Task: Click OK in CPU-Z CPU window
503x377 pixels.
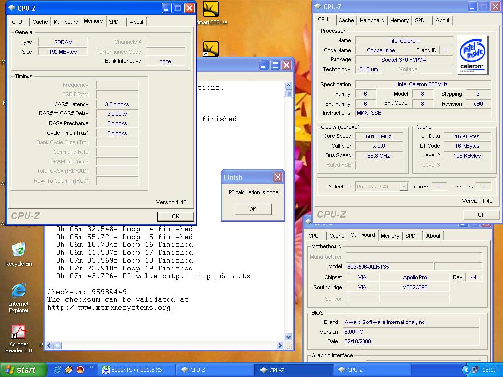Action: [x=481, y=215]
